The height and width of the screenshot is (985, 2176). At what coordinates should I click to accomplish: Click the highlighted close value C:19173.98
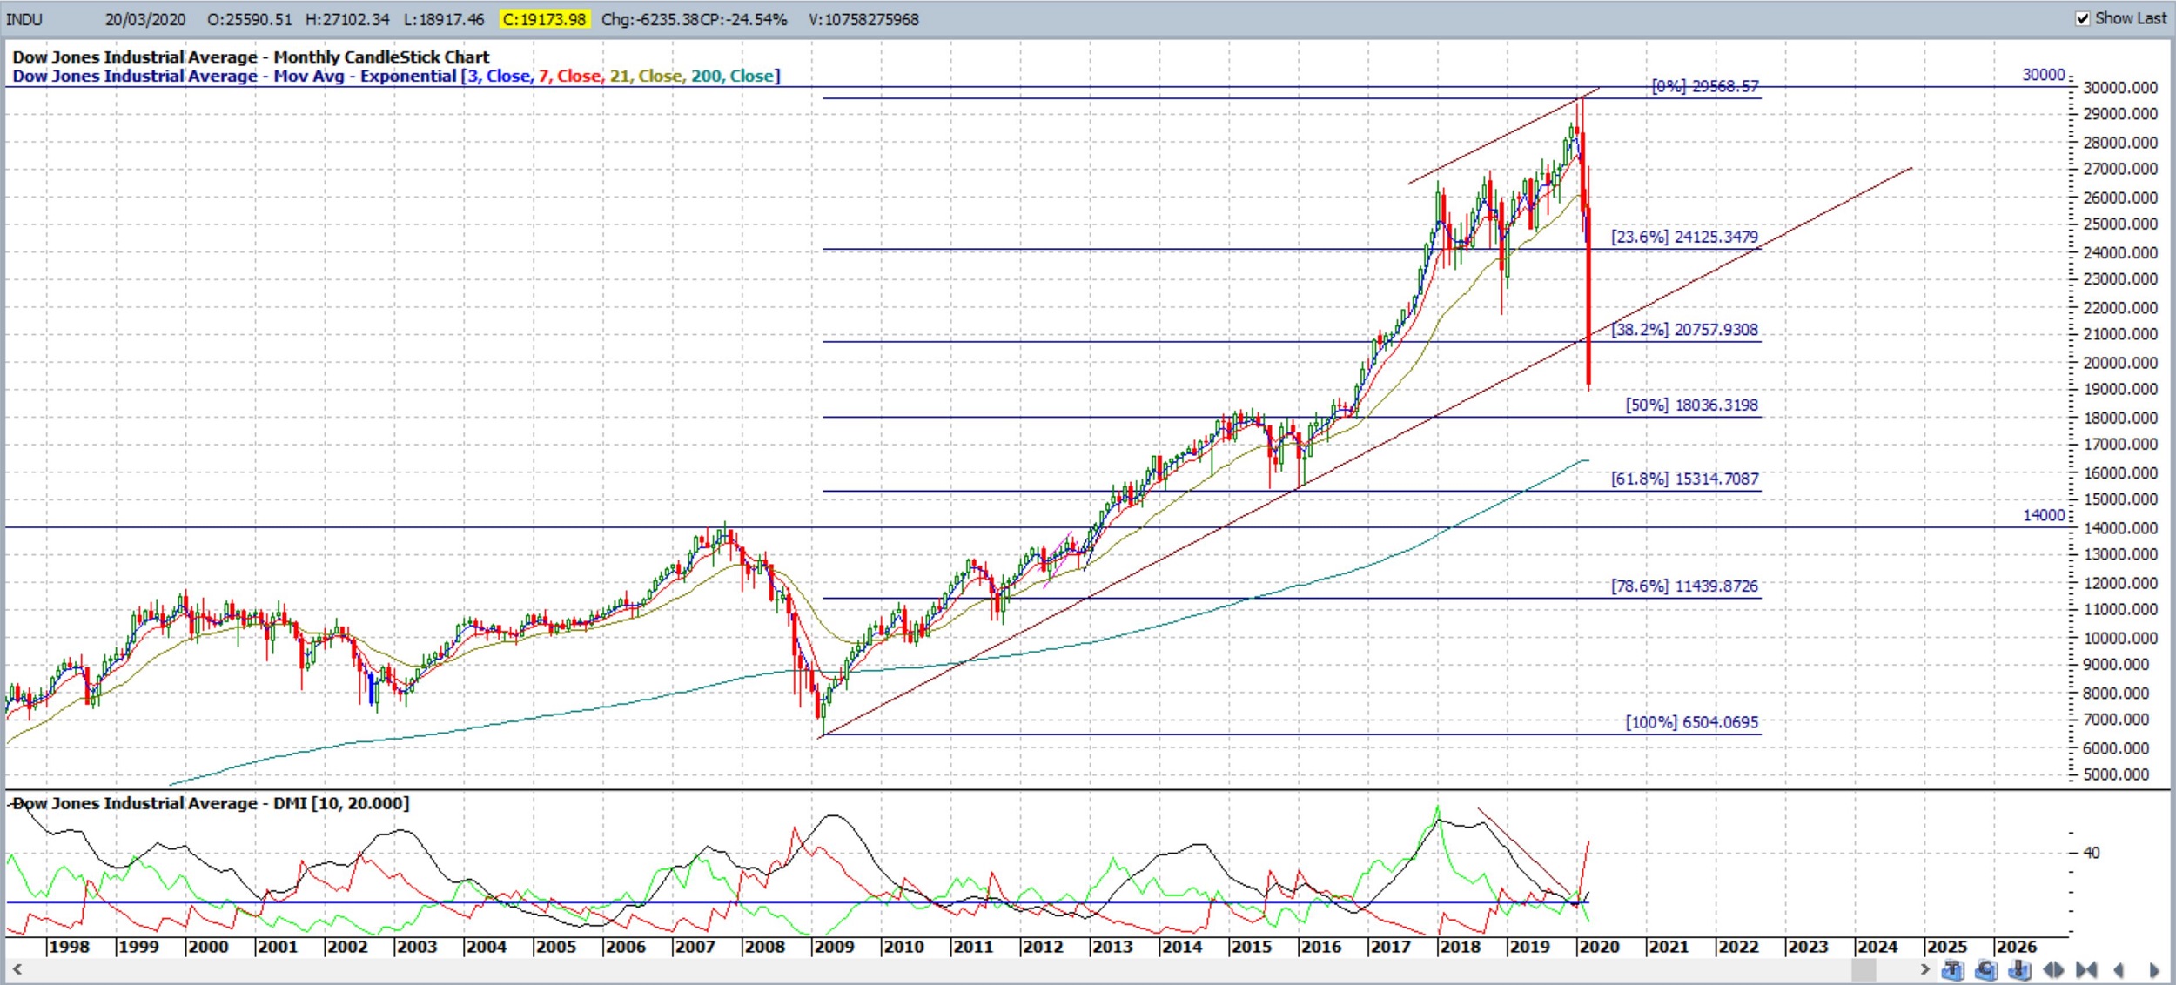point(544,19)
